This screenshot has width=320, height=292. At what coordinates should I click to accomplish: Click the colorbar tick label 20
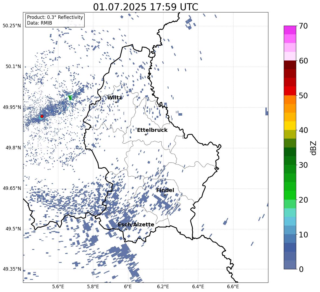pyautogui.click(x=303, y=200)
